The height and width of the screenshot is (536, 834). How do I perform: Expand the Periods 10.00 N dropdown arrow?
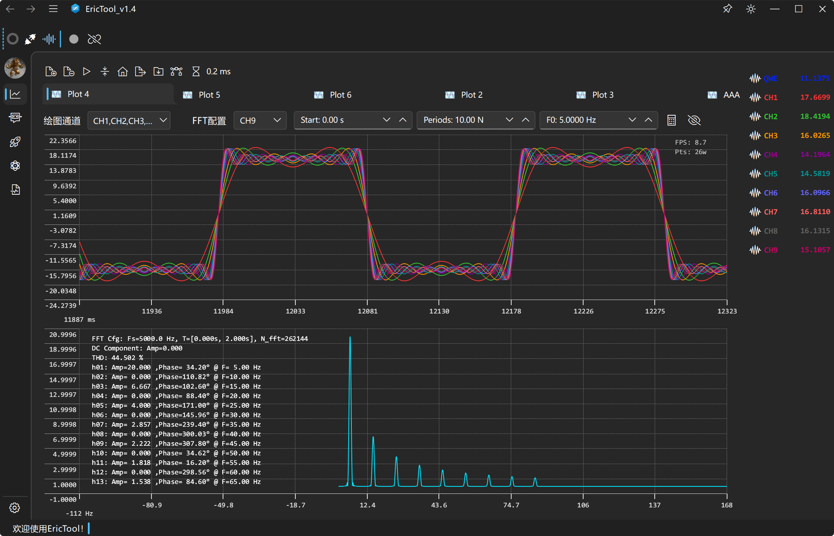(509, 120)
